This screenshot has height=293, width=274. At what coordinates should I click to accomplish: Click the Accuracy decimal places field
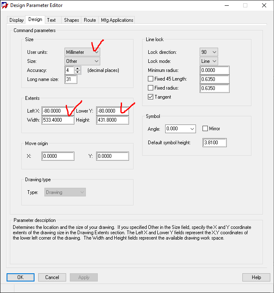[x=69, y=70]
